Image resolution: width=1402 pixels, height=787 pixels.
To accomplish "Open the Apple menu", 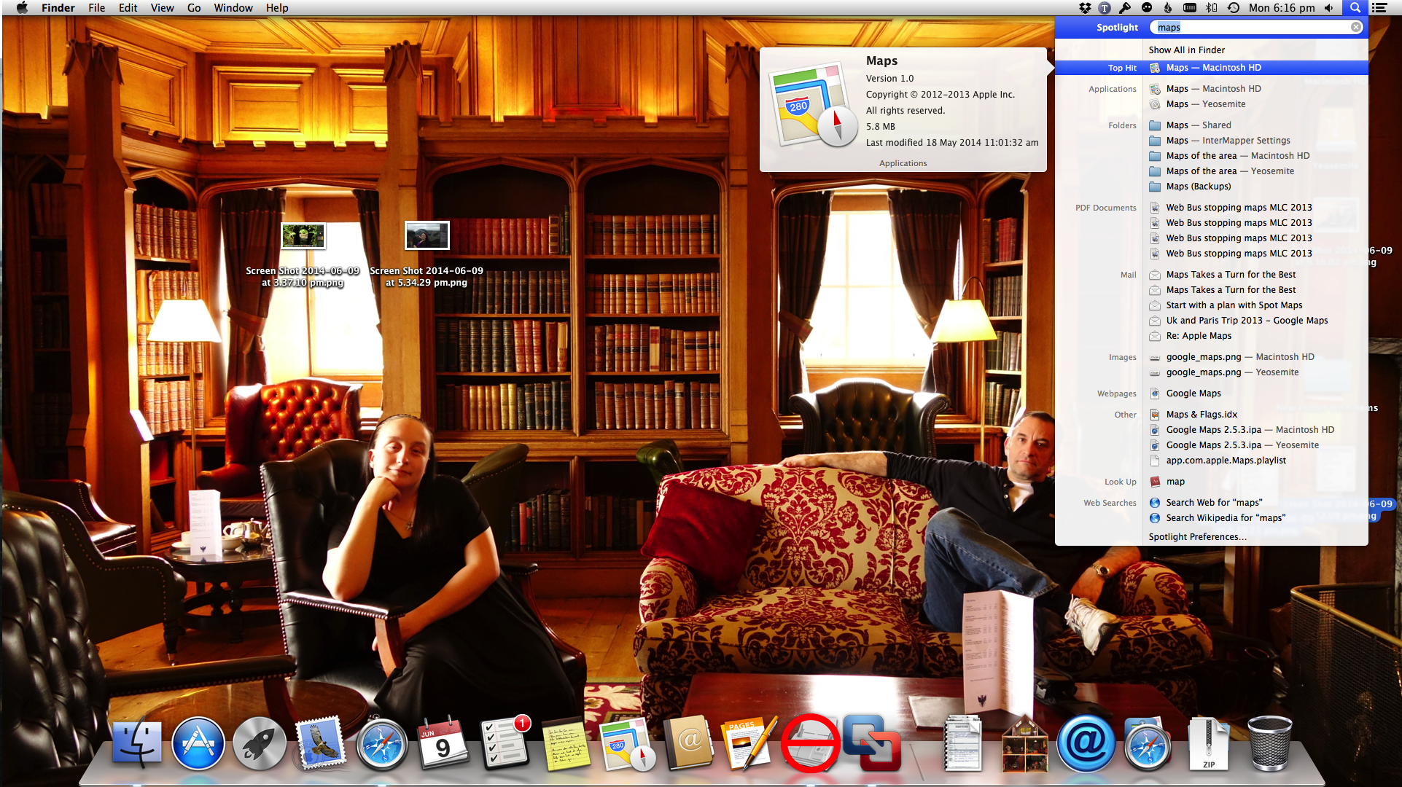I will click(22, 8).
